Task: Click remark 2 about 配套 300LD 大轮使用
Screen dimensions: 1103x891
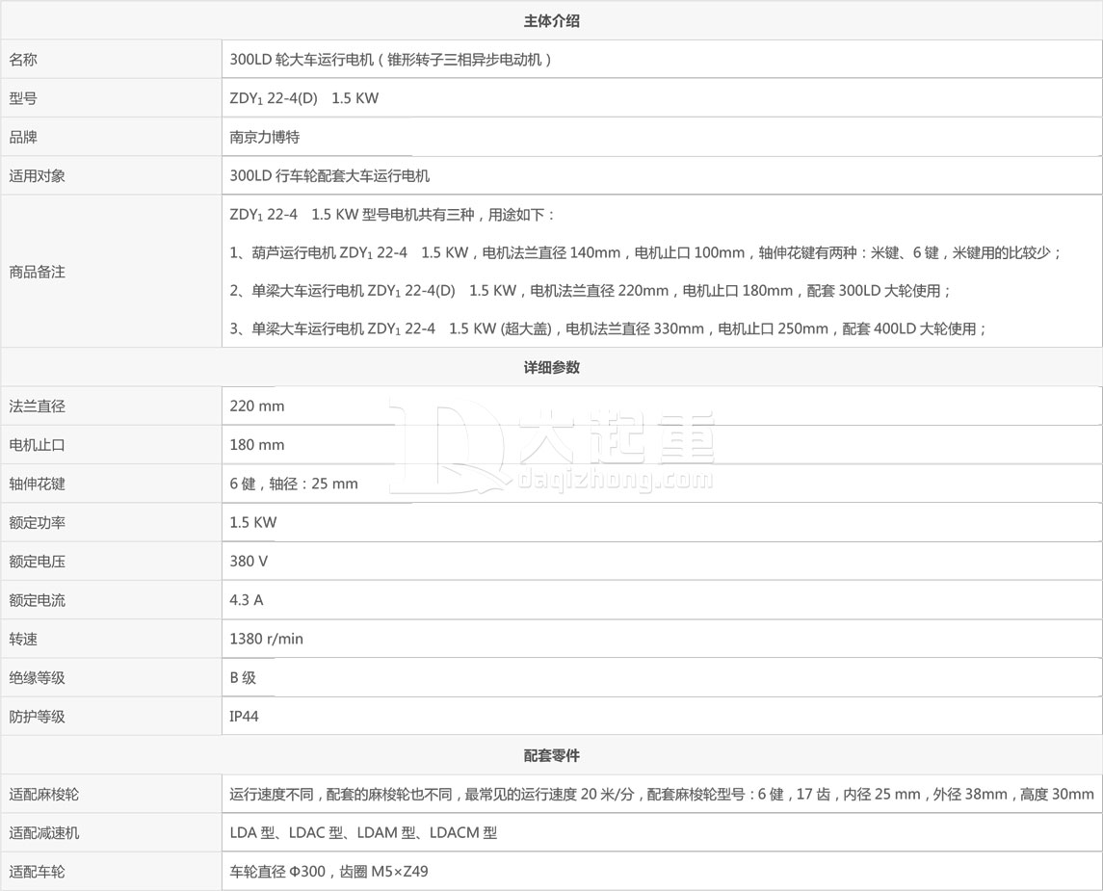Action: coord(591,291)
